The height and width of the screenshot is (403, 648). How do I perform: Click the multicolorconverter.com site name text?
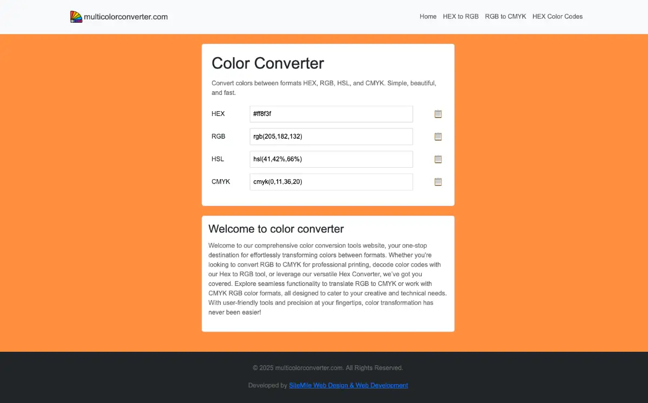pos(125,17)
